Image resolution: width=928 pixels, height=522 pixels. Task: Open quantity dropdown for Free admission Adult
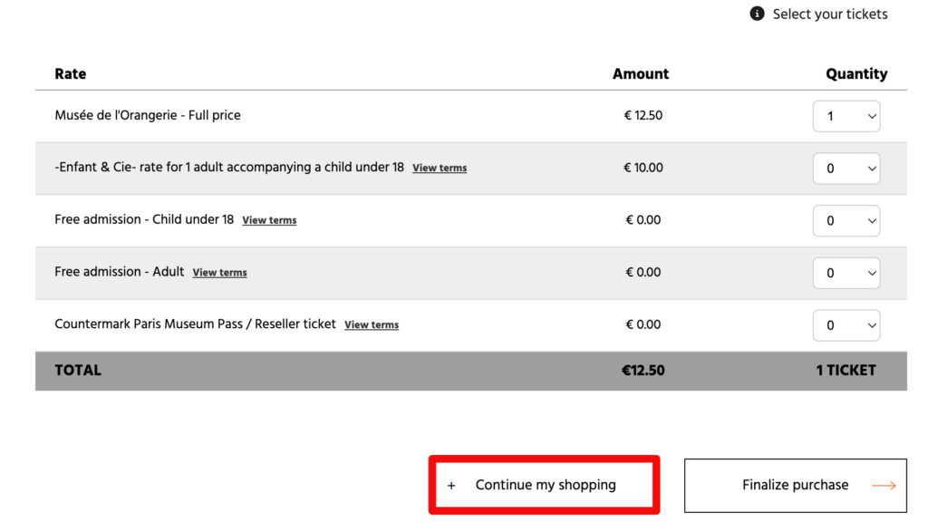point(846,273)
